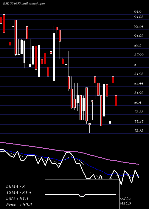Image resolution: width=149 pixels, height=209 pixels.
Task: Click the 94.05 price level label
Action: point(139,17)
